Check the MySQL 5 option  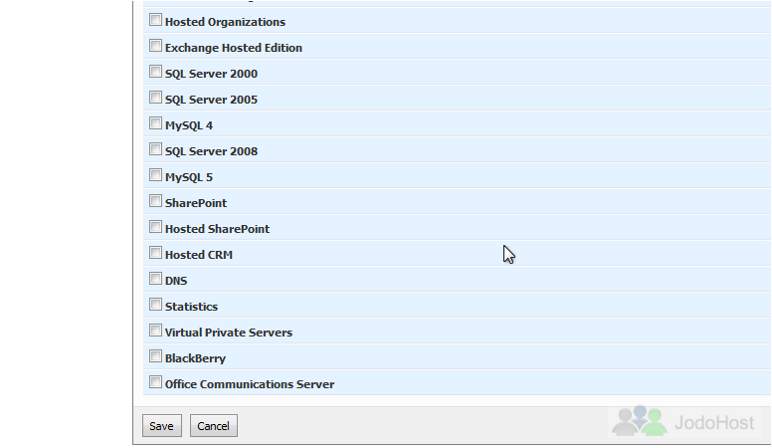155,175
